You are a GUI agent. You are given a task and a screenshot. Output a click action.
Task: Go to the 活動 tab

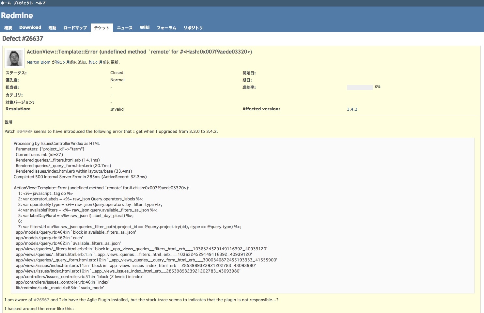coord(52,28)
